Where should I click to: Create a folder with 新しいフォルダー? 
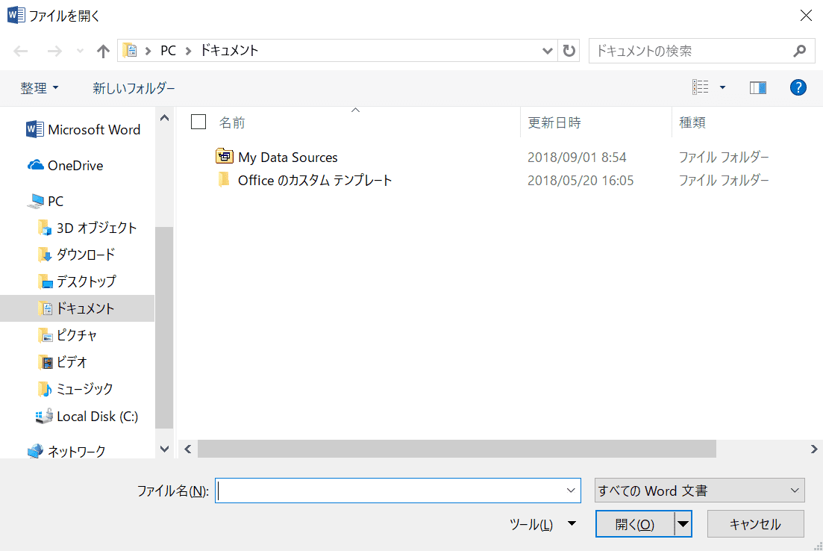pyautogui.click(x=134, y=88)
